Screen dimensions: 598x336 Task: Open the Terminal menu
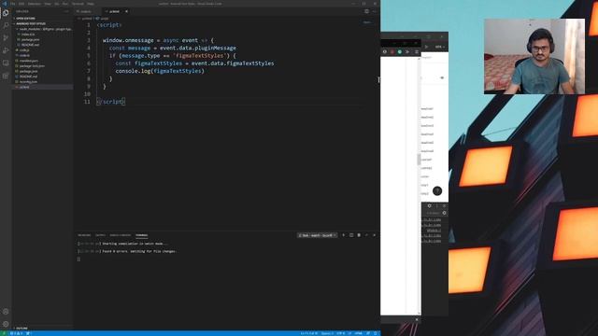[78, 4]
